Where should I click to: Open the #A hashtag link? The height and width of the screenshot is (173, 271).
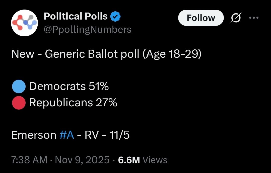click(x=67, y=135)
